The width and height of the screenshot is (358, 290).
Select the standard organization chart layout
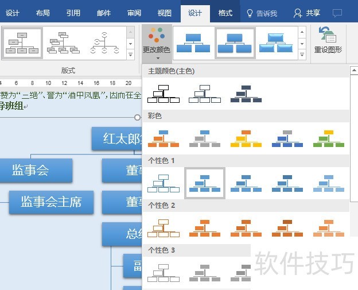[x=22, y=43]
